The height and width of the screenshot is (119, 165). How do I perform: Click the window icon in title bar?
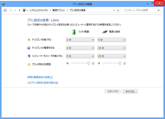[x=4, y=4]
